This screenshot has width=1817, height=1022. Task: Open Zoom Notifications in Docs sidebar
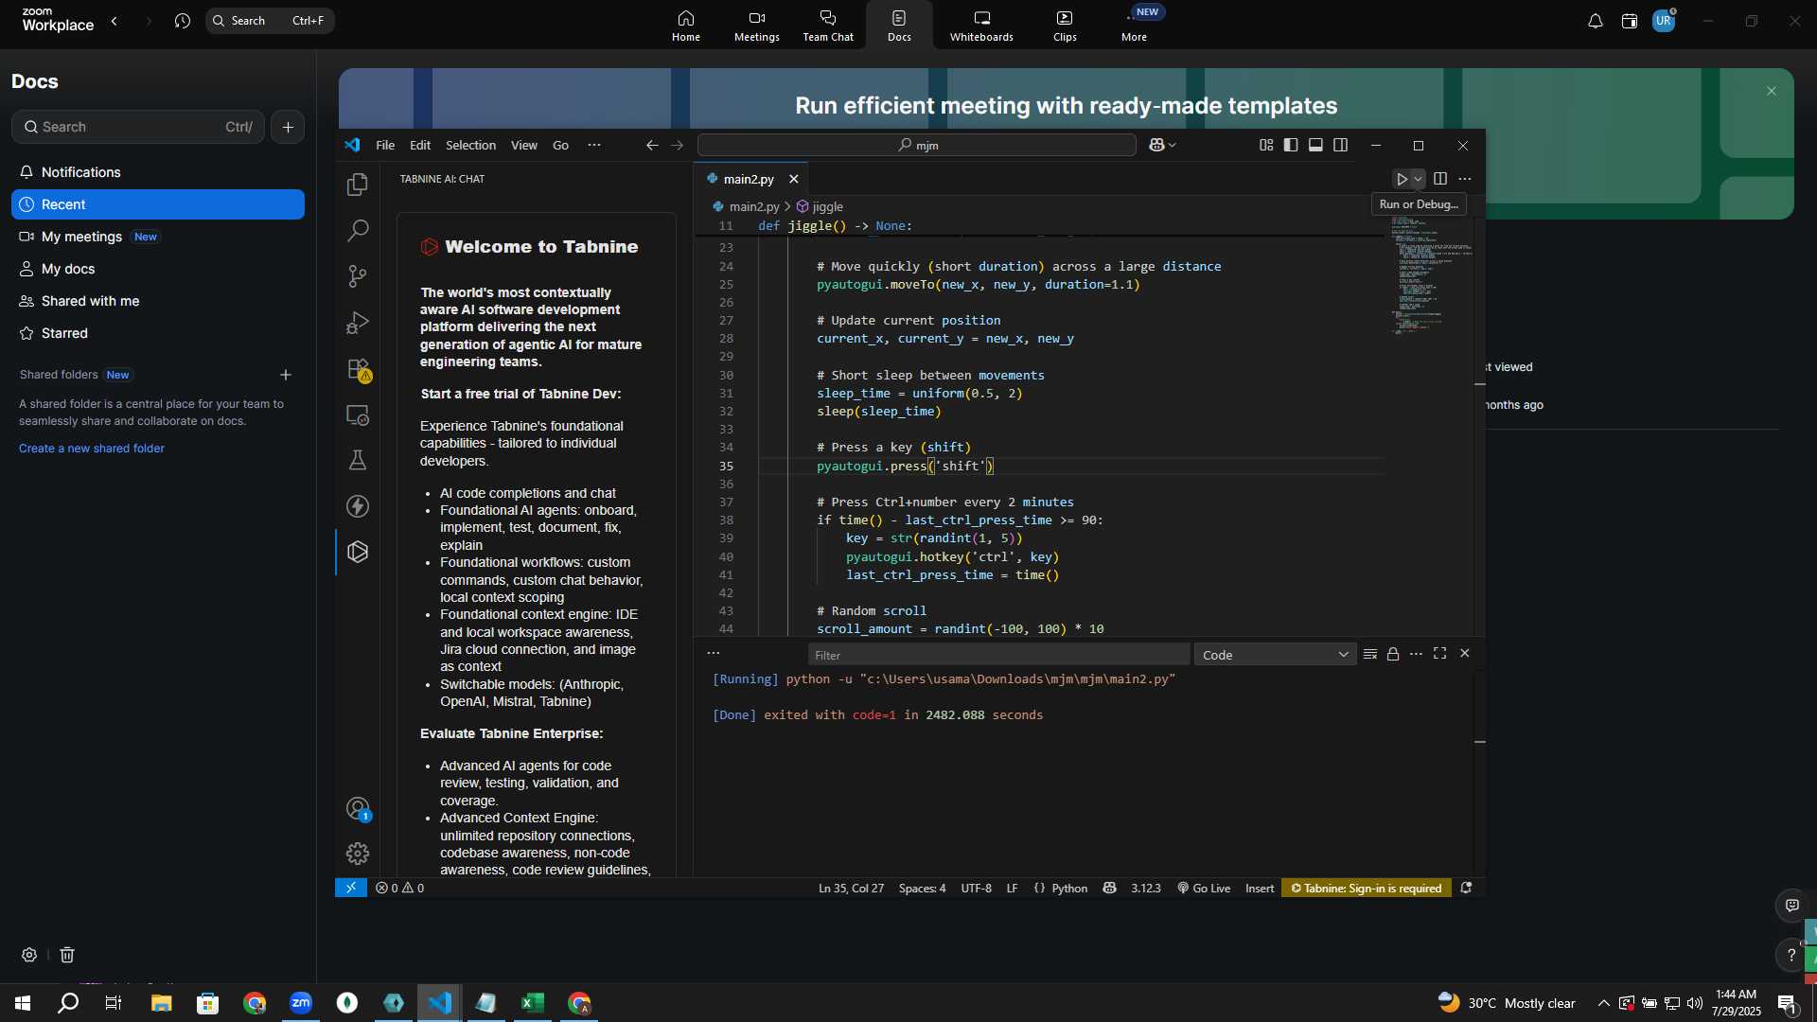point(158,172)
